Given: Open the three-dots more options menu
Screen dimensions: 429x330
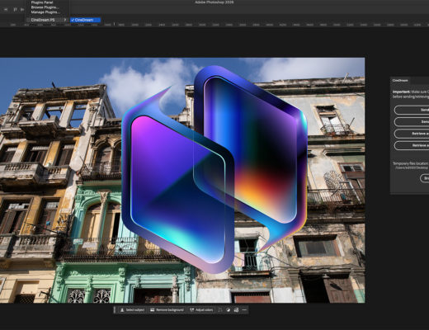Looking at the screenshot, I should tap(244, 310).
